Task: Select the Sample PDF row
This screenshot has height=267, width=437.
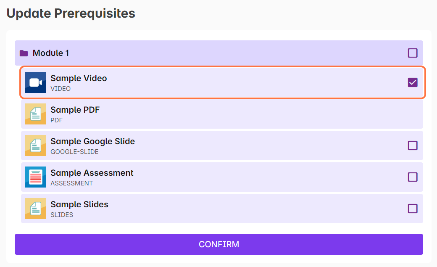Action: [x=218, y=114]
